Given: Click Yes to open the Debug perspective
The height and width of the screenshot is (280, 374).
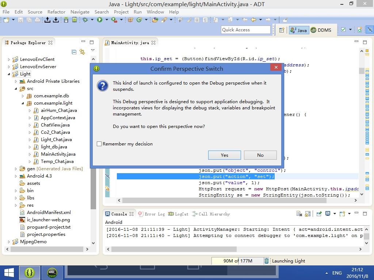Looking at the screenshot, I should (225, 155).
